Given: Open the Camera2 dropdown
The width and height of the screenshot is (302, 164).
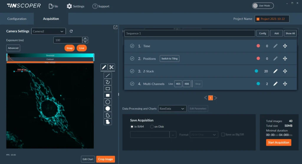Looking at the screenshot, I should click(x=49, y=31).
